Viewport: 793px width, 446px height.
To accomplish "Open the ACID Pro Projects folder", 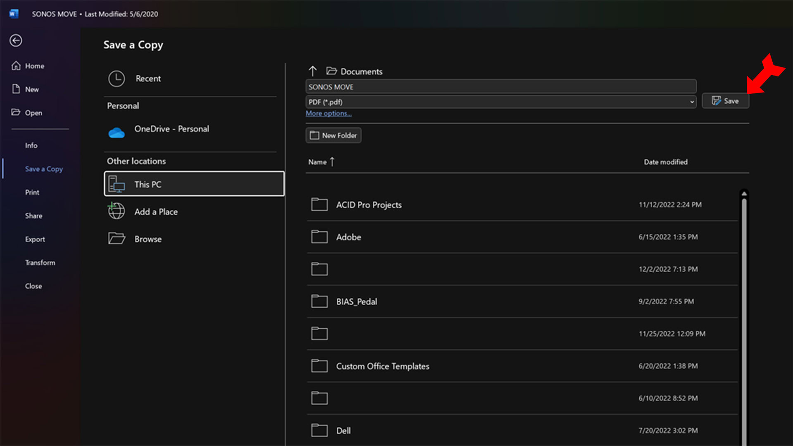I will 368,205.
